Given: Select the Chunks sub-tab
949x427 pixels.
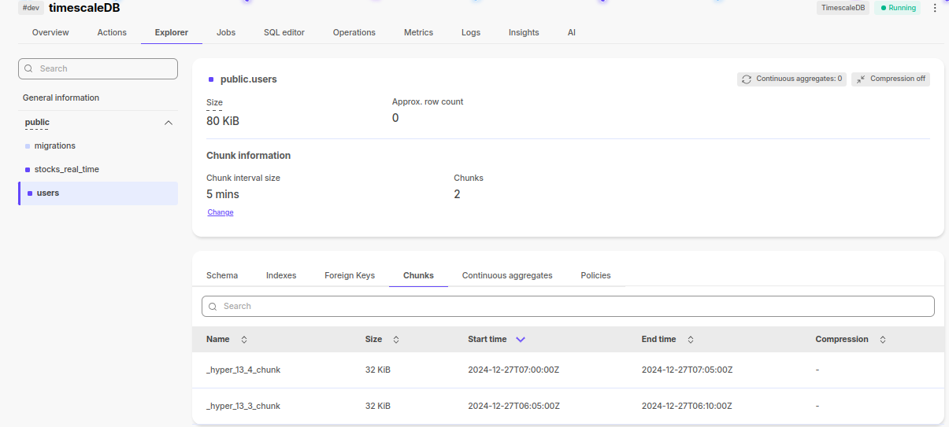Looking at the screenshot, I should [x=418, y=275].
